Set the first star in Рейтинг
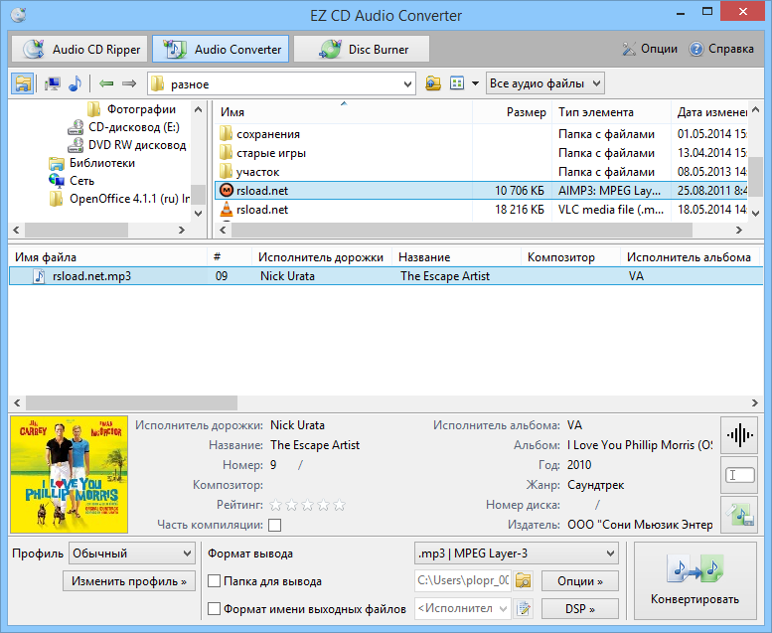Viewport: 772px width, 633px height. pyautogui.click(x=276, y=505)
